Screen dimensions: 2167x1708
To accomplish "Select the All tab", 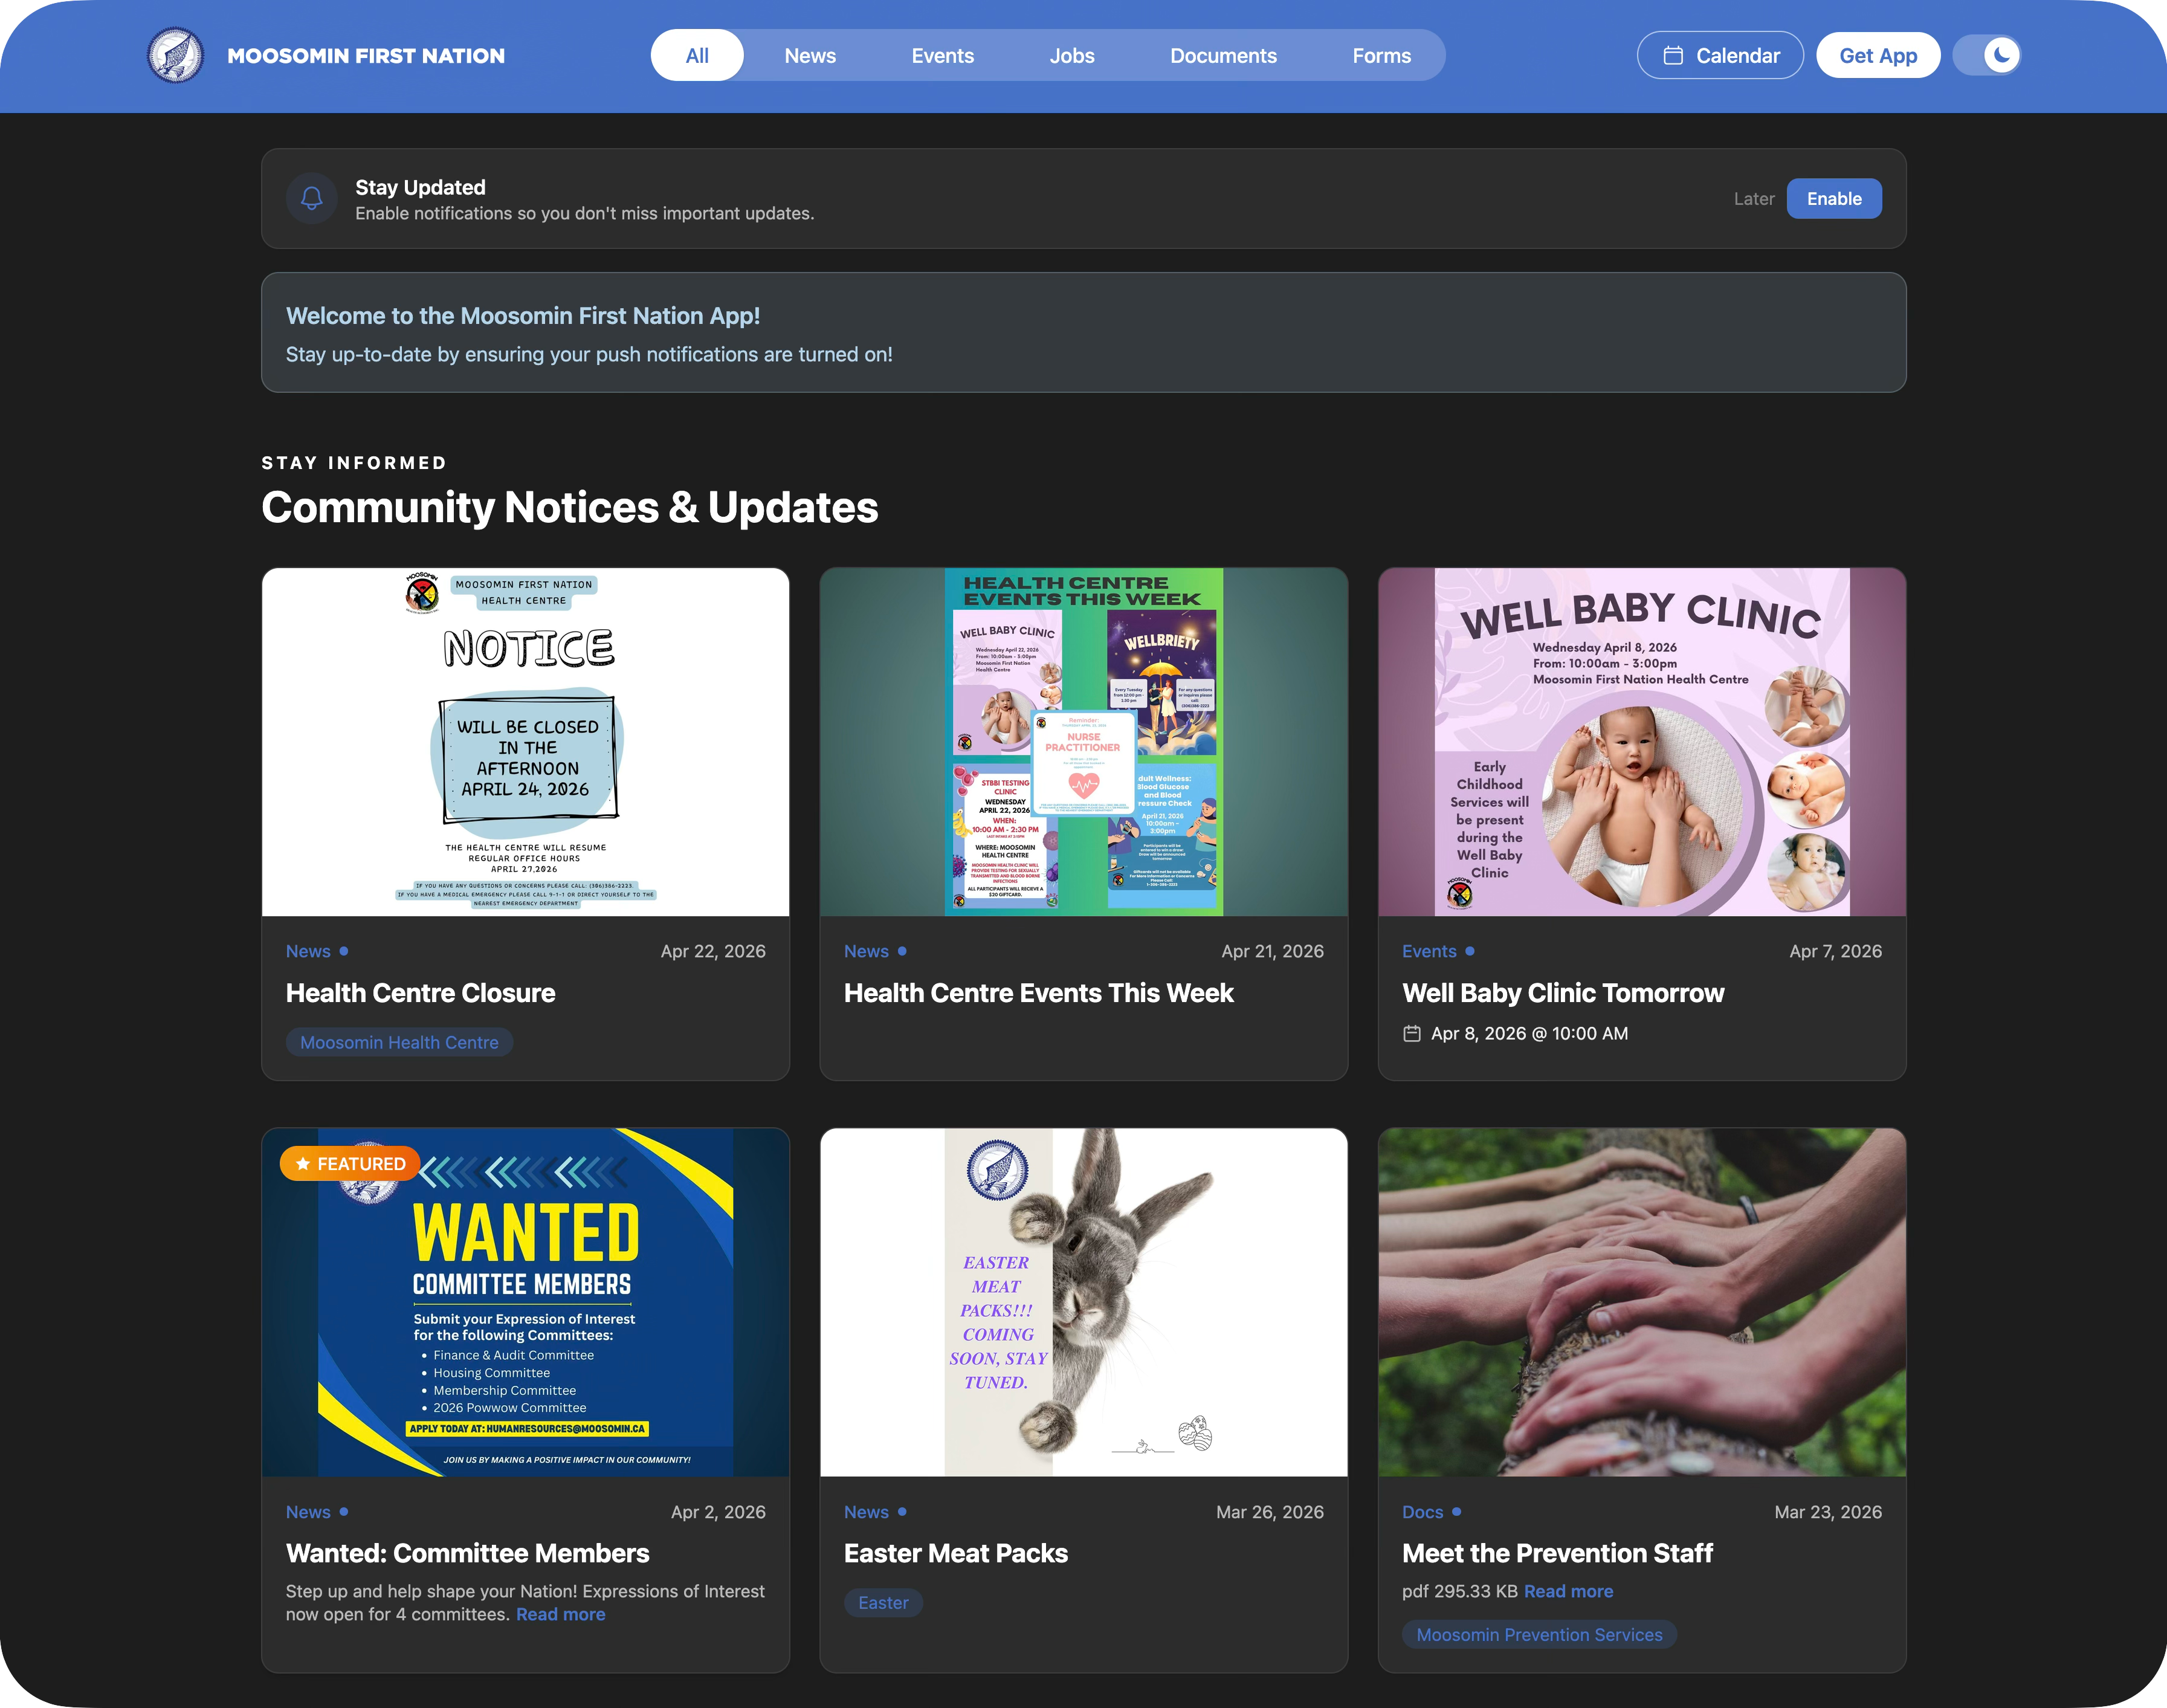I will click(697, 55).
